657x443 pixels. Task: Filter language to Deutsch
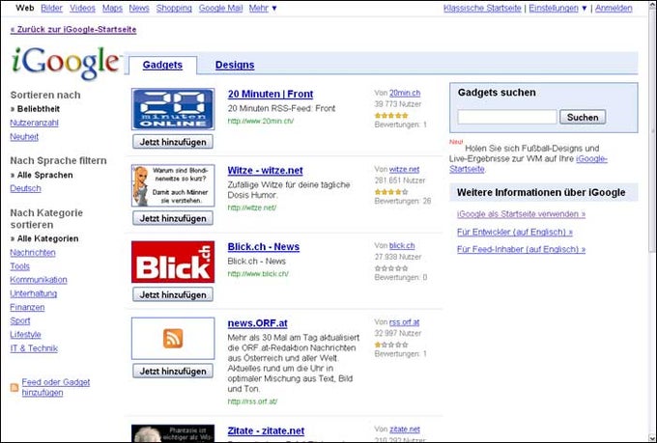pos(25,188)
